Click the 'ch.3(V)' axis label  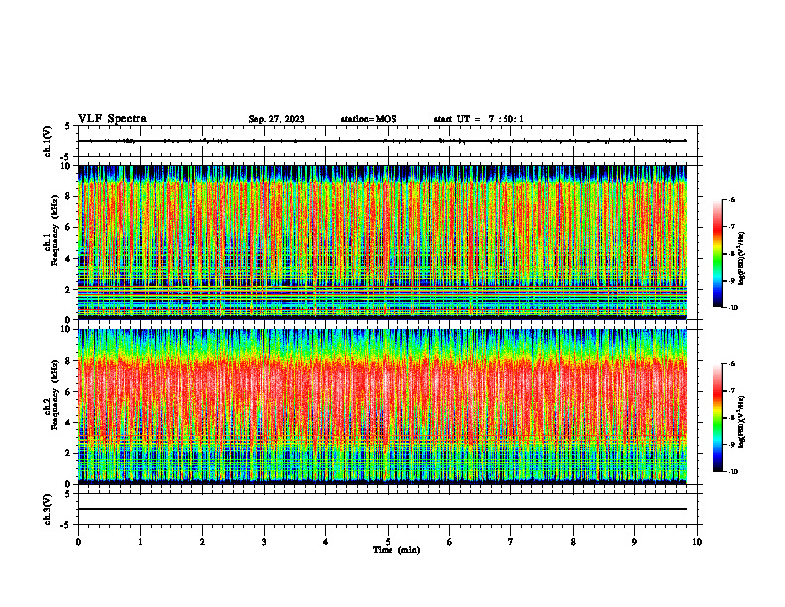(47, 509)
